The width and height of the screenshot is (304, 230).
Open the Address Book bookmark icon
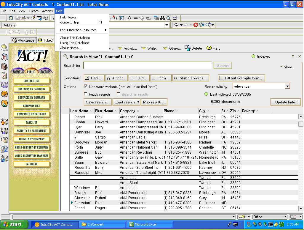4,66
